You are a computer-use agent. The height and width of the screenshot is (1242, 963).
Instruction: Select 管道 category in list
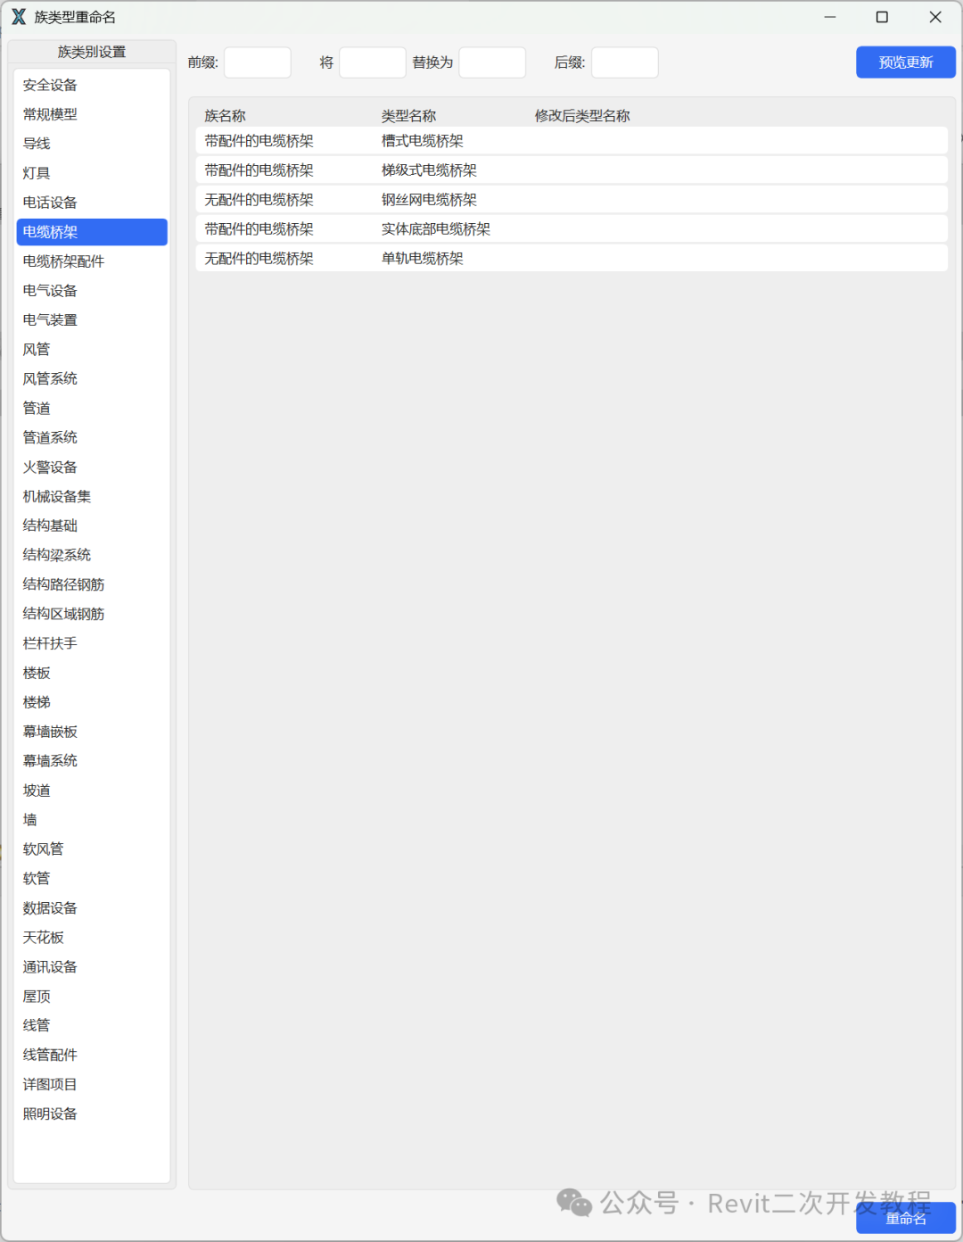[x=92, y=408]
